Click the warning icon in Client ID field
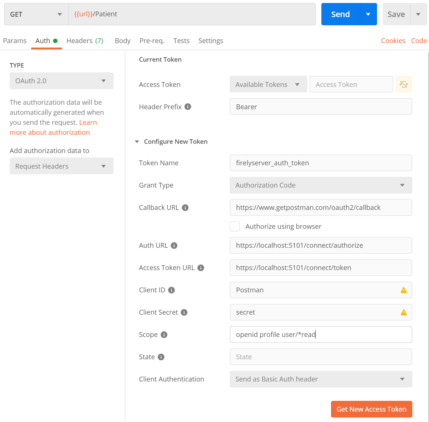The width and height of the screenshot is (429, 422). pyautogui.click(x=403, y=290)
